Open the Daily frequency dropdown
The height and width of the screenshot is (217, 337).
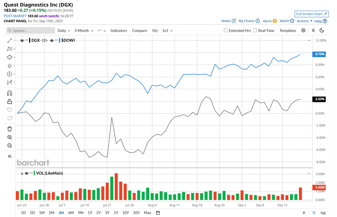click(64, 31)
